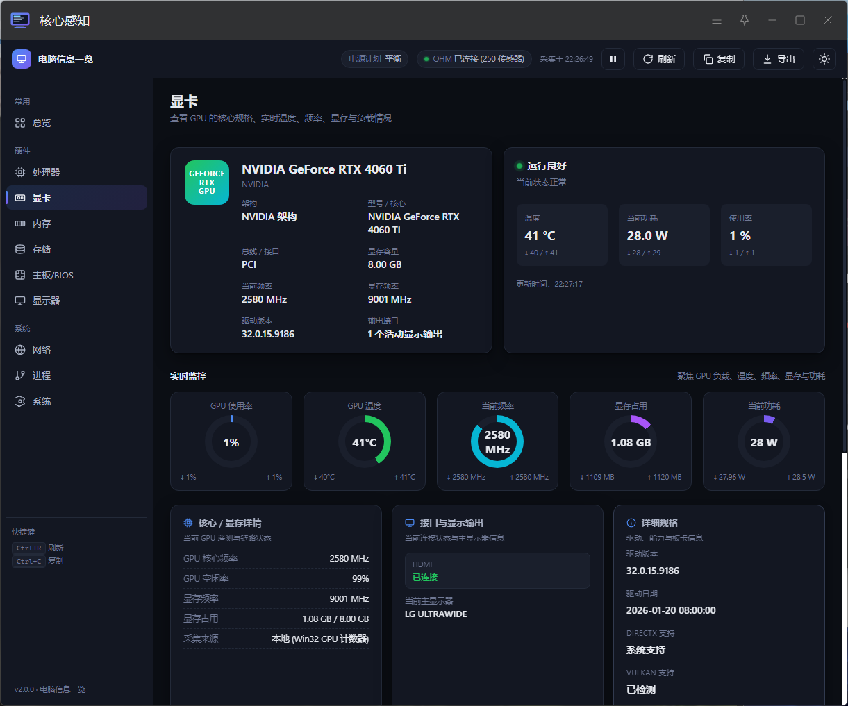Click the 电脑信息一览 monitor icon

[x=22, y=59]
